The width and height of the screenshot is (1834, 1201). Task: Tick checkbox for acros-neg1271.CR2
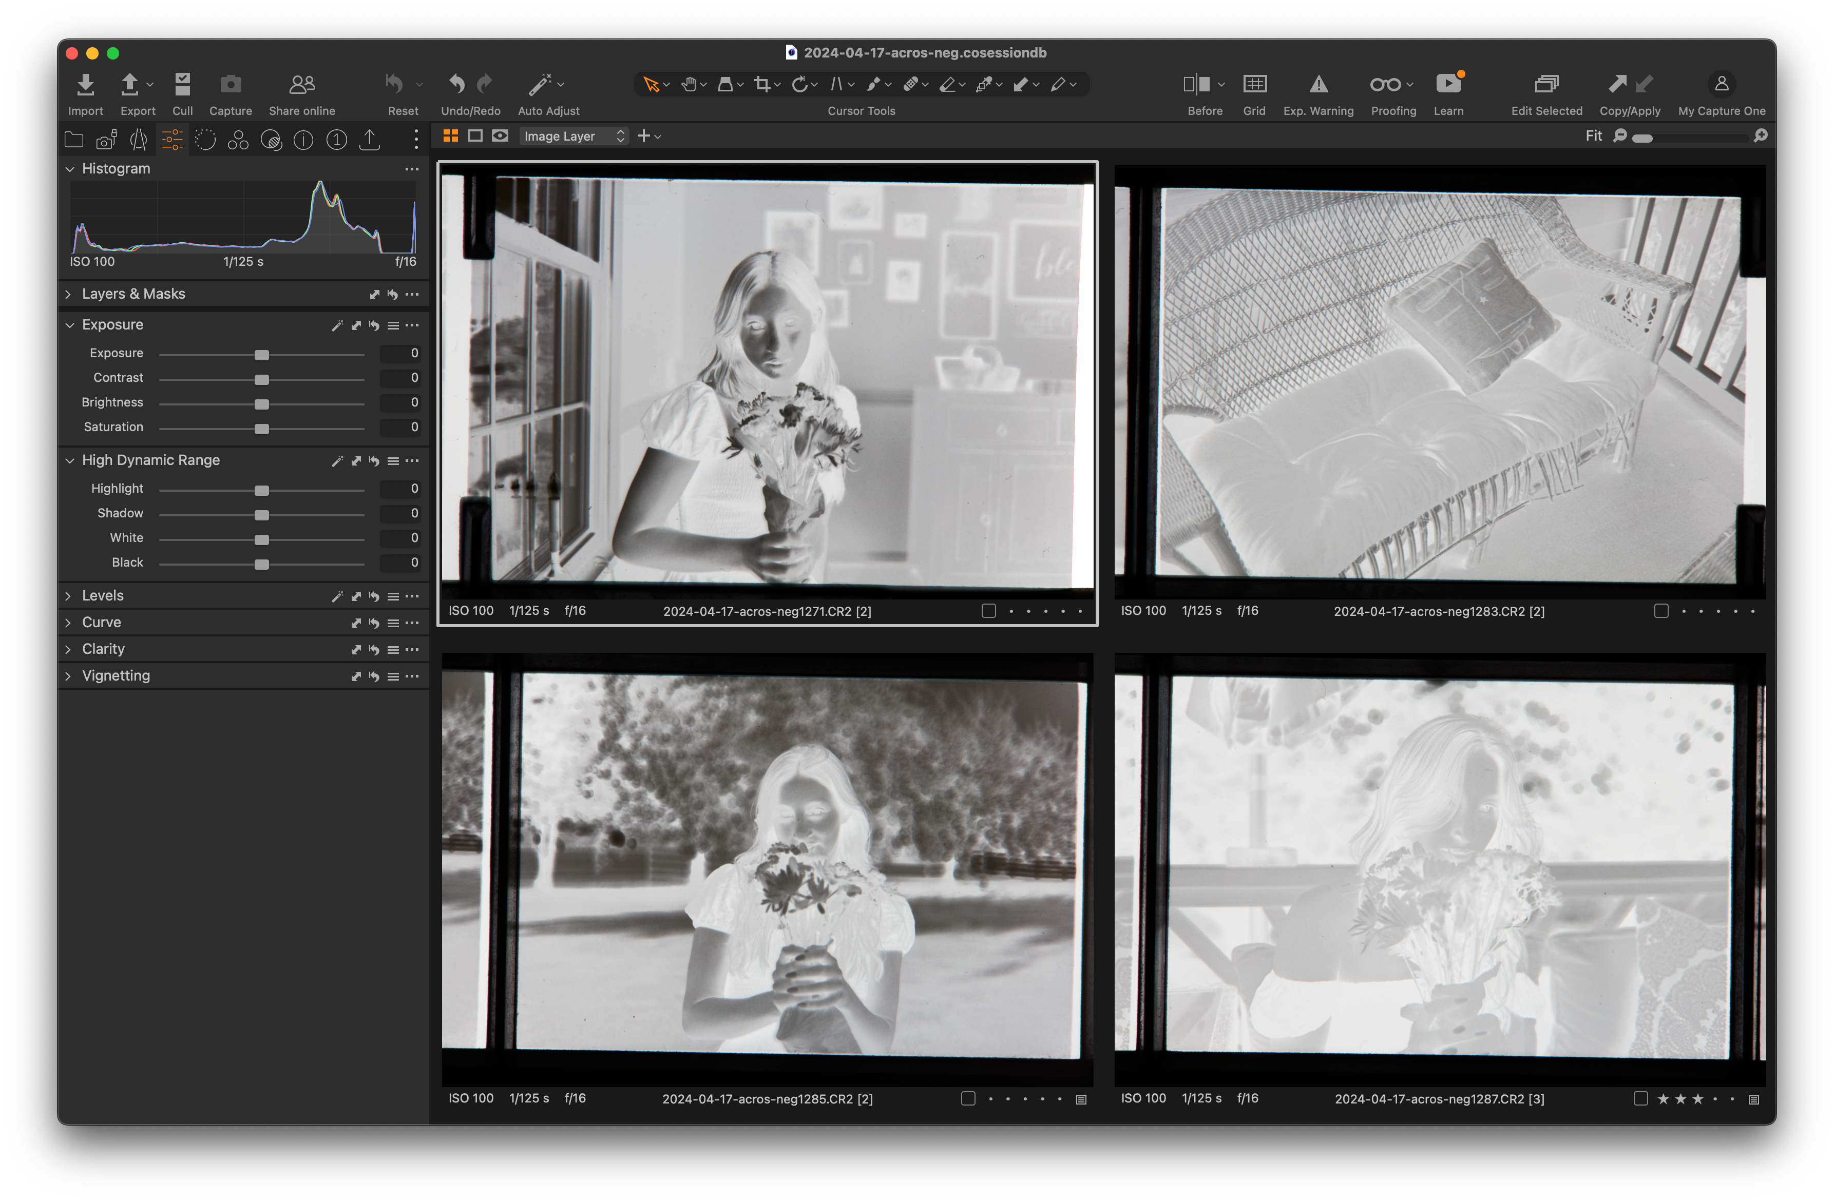pos(989,611)
